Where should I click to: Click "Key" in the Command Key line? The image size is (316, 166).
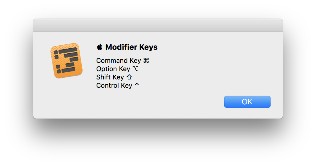click(135, 61)
